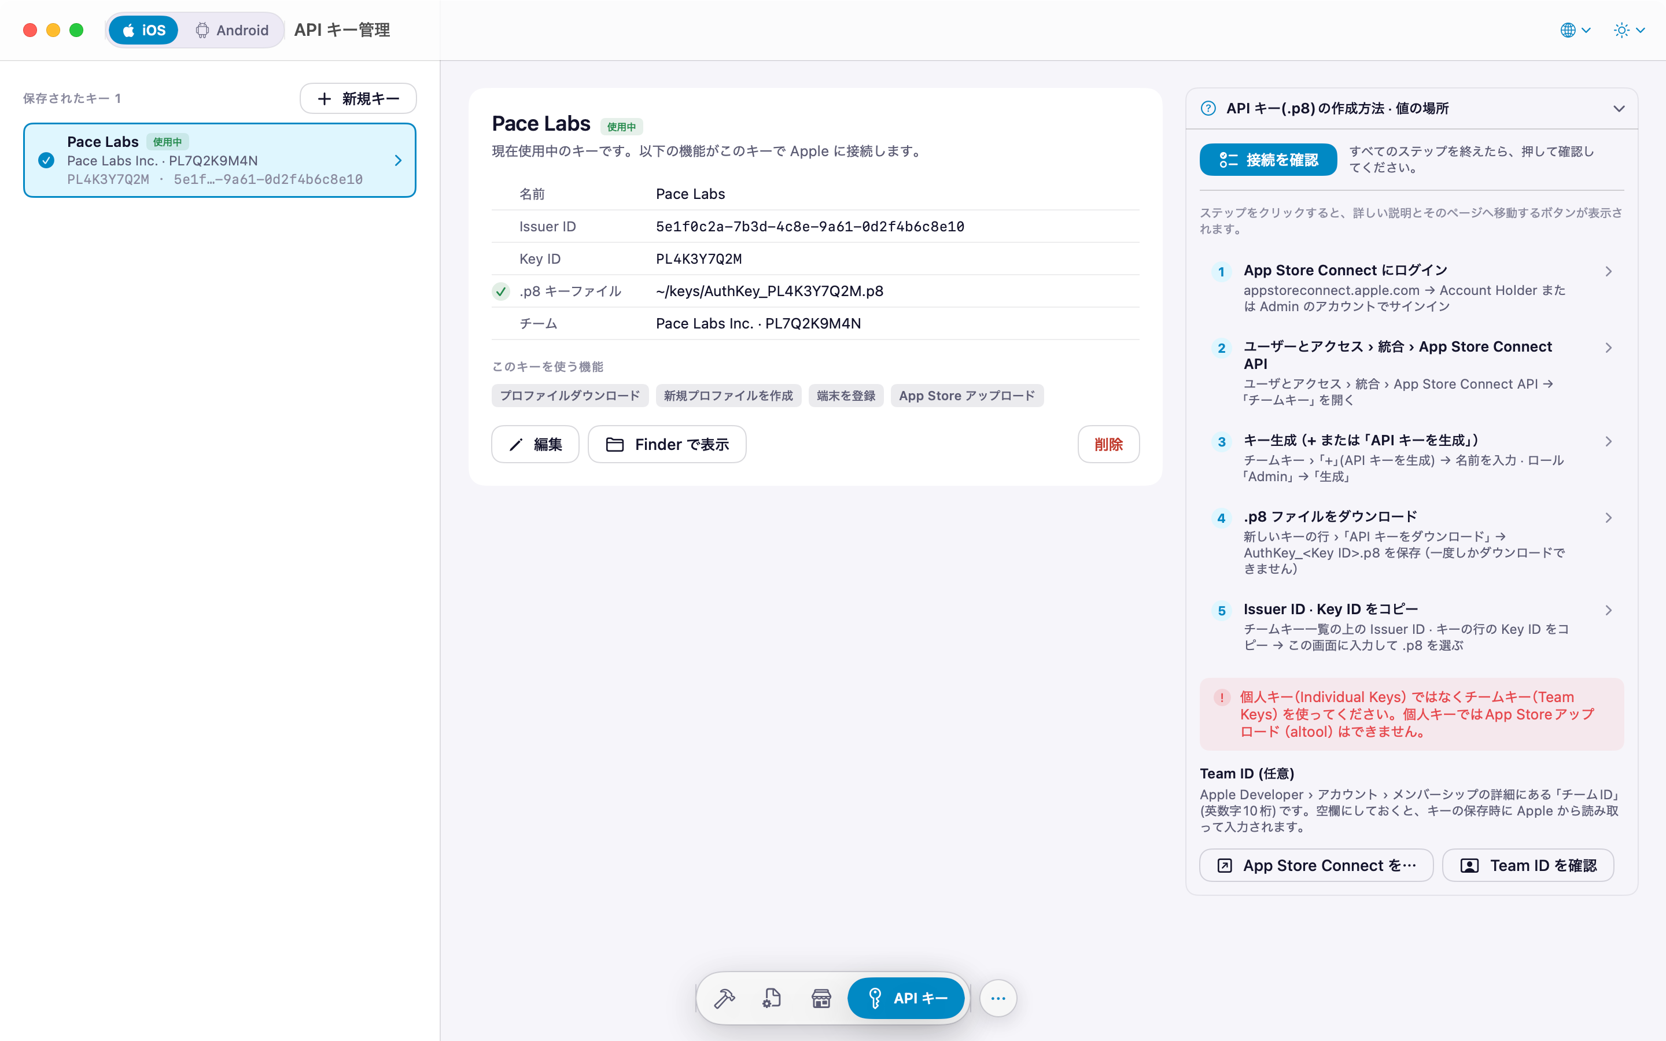
Task: Open the appearance sun theme dropdown
Action: 1629,30
